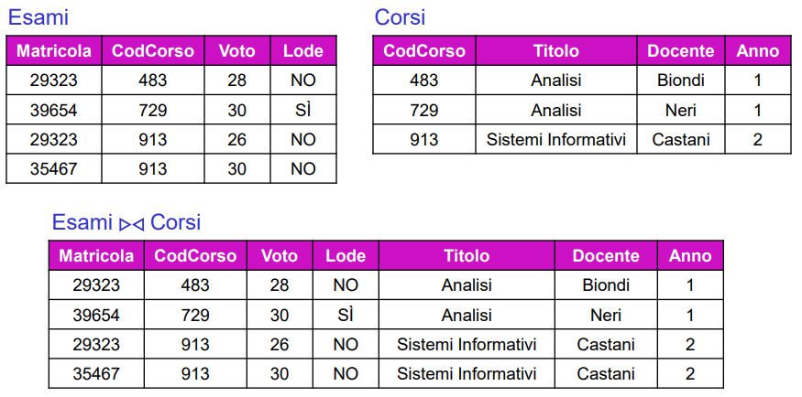Select Lode header in bottom join table

346,256
